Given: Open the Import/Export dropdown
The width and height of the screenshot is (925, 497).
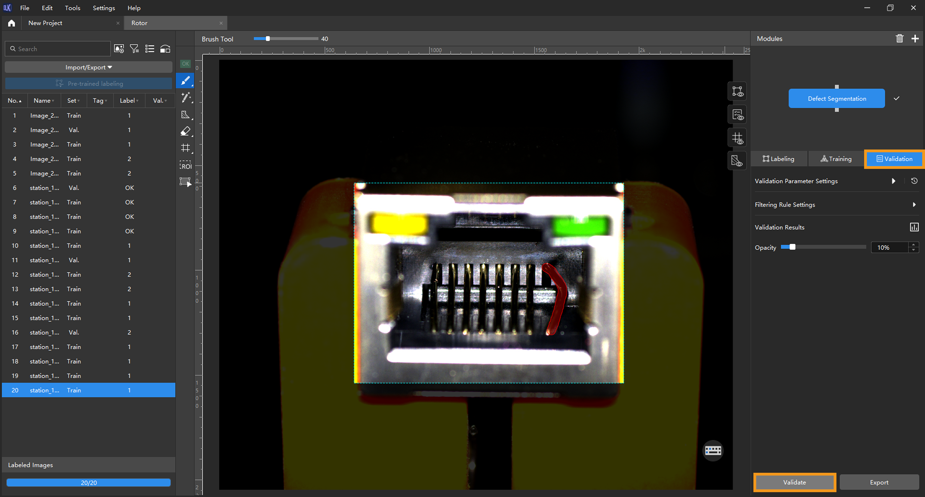Looking at the screenshot, I should (88, 67).
